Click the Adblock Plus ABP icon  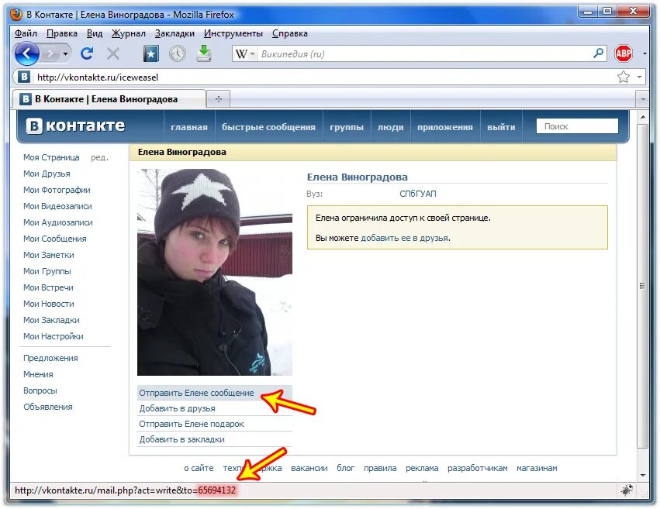click(x=624, y=53)
